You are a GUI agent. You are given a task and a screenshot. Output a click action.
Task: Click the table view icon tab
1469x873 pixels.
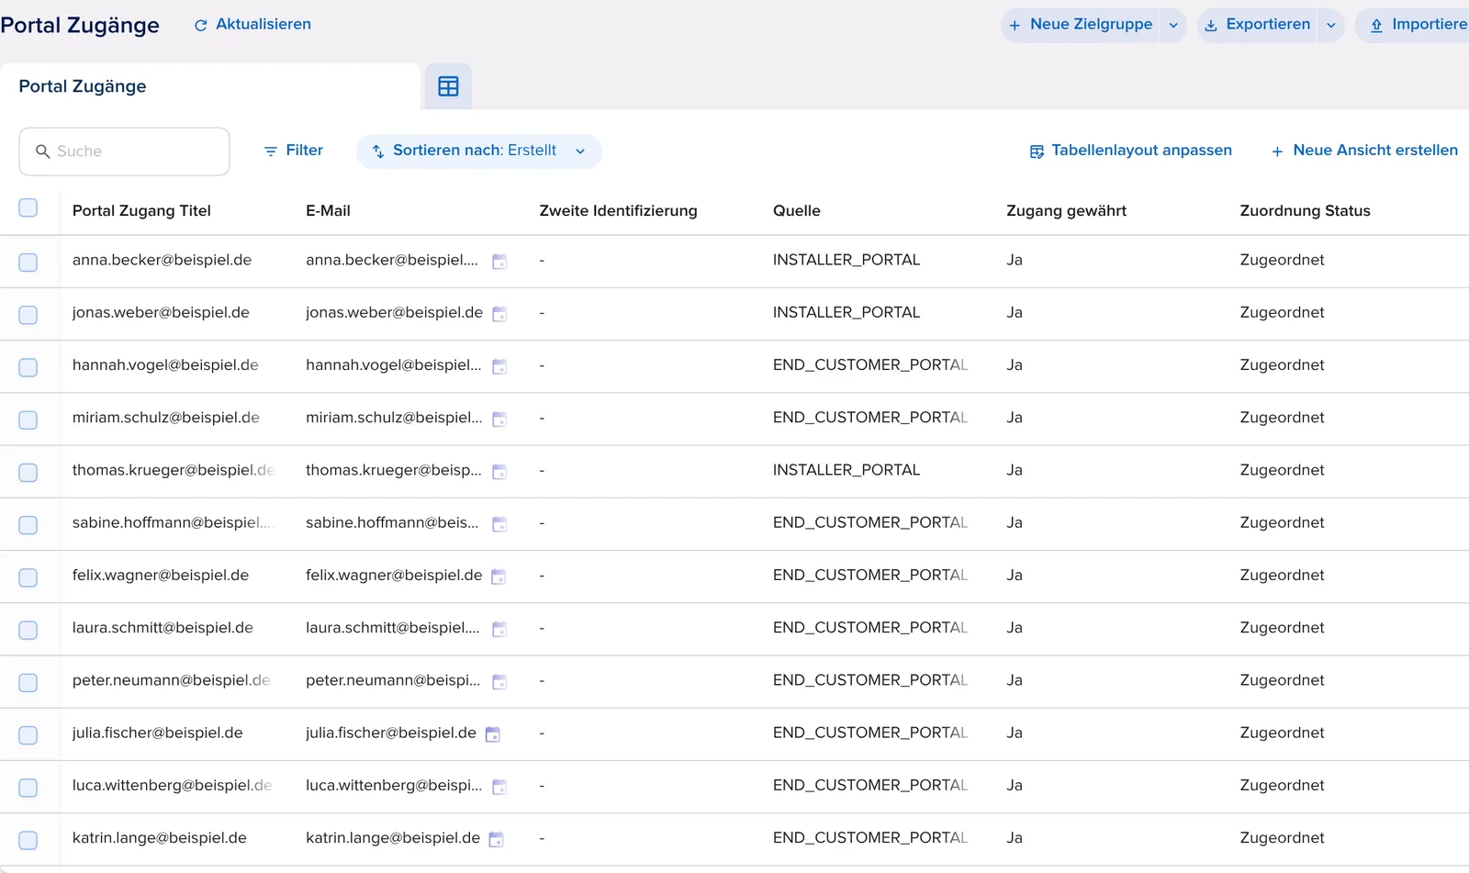[448, 86]
